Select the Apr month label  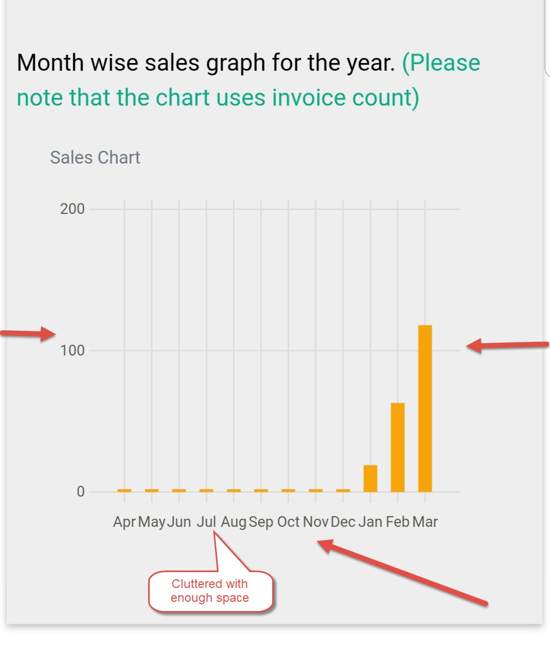click(x=124, y=522)
